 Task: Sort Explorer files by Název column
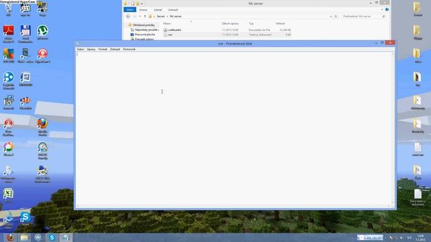tap(167, 24)
